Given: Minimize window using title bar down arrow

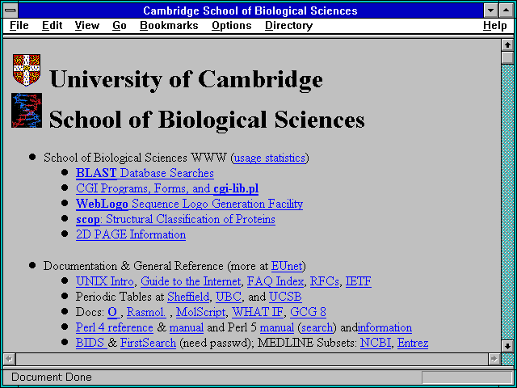Looking at the screenshot, I should 491,11.
